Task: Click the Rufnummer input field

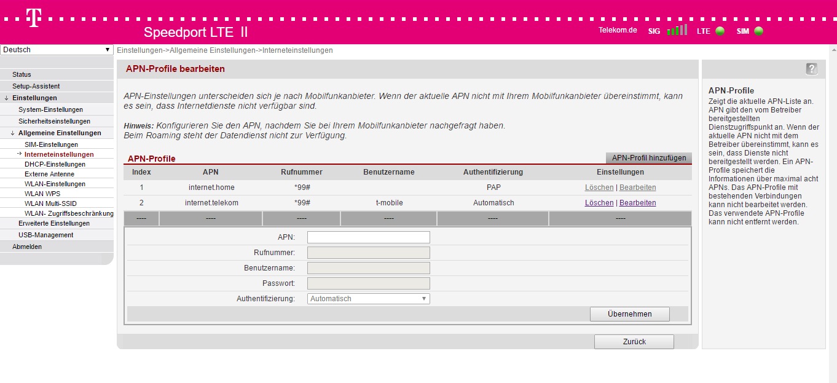Action: coord(369,253)
